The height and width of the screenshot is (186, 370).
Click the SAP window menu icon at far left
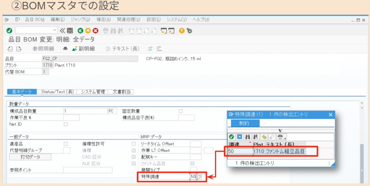click(7, 19)
